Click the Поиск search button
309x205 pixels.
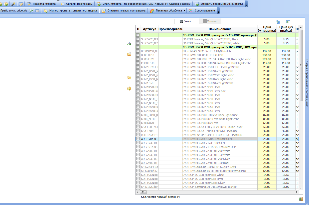(x=185, y=21)
